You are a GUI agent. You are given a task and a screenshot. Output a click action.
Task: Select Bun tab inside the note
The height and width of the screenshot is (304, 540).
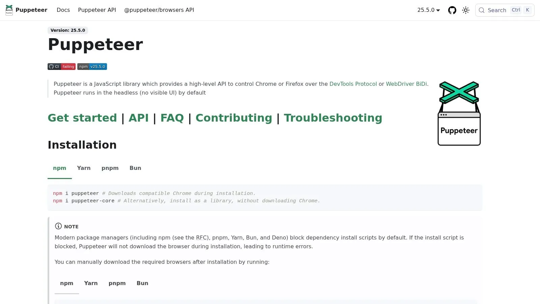coord(142,283)
